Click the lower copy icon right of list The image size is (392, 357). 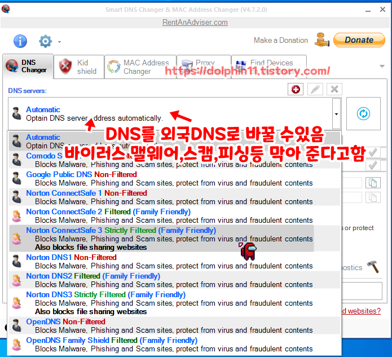click(373, 197)
